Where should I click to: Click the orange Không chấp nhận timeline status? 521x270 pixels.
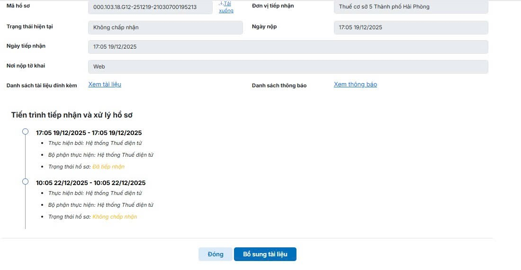(115, 217)
